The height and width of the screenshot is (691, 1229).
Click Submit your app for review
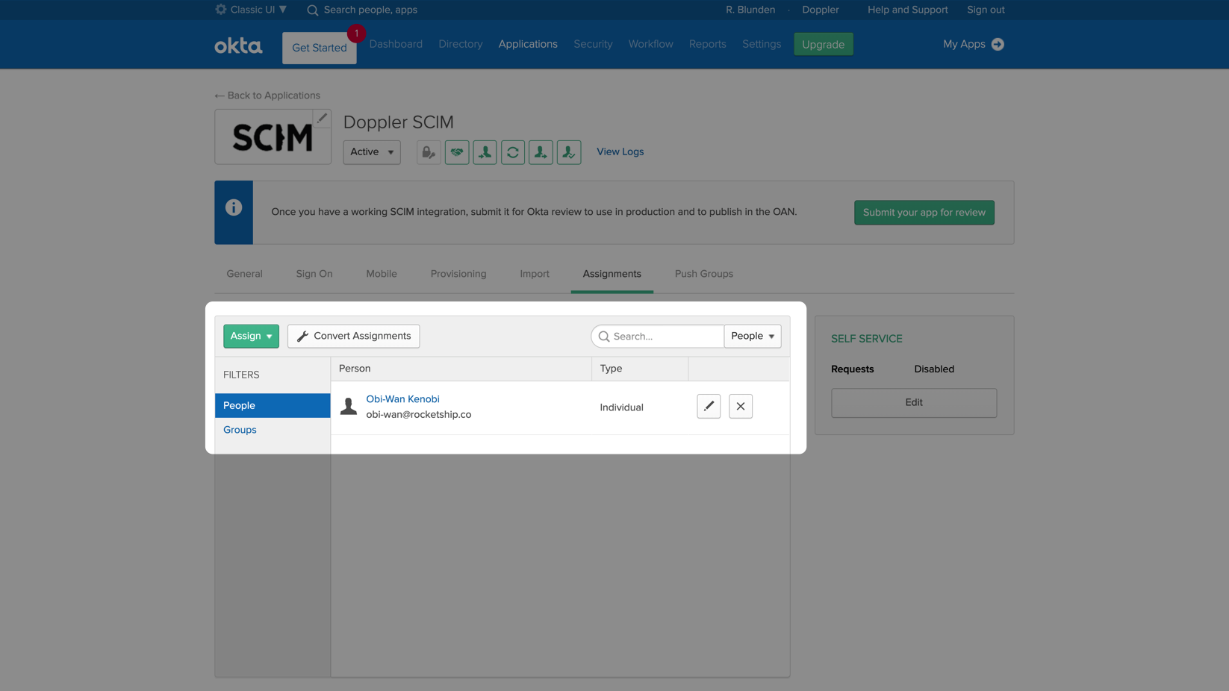[x=924, y=213]
